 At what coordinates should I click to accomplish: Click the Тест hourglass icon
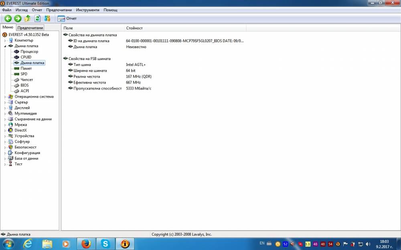(10, 164)
